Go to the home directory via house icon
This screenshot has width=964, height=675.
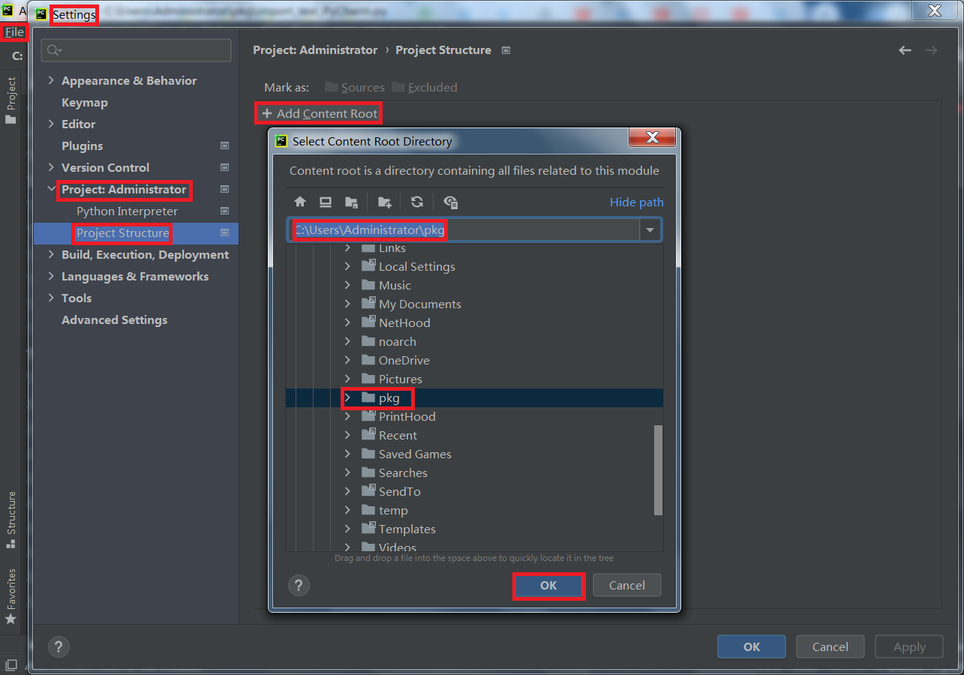tap(300, 202)
